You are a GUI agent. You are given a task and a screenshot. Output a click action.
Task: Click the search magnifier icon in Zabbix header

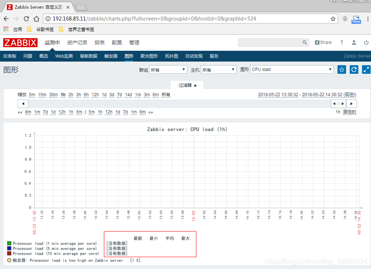coord(305,42)
